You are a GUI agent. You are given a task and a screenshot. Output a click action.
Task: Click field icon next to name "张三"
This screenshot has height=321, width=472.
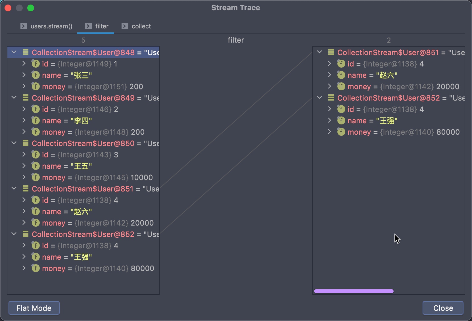[35, 75]
